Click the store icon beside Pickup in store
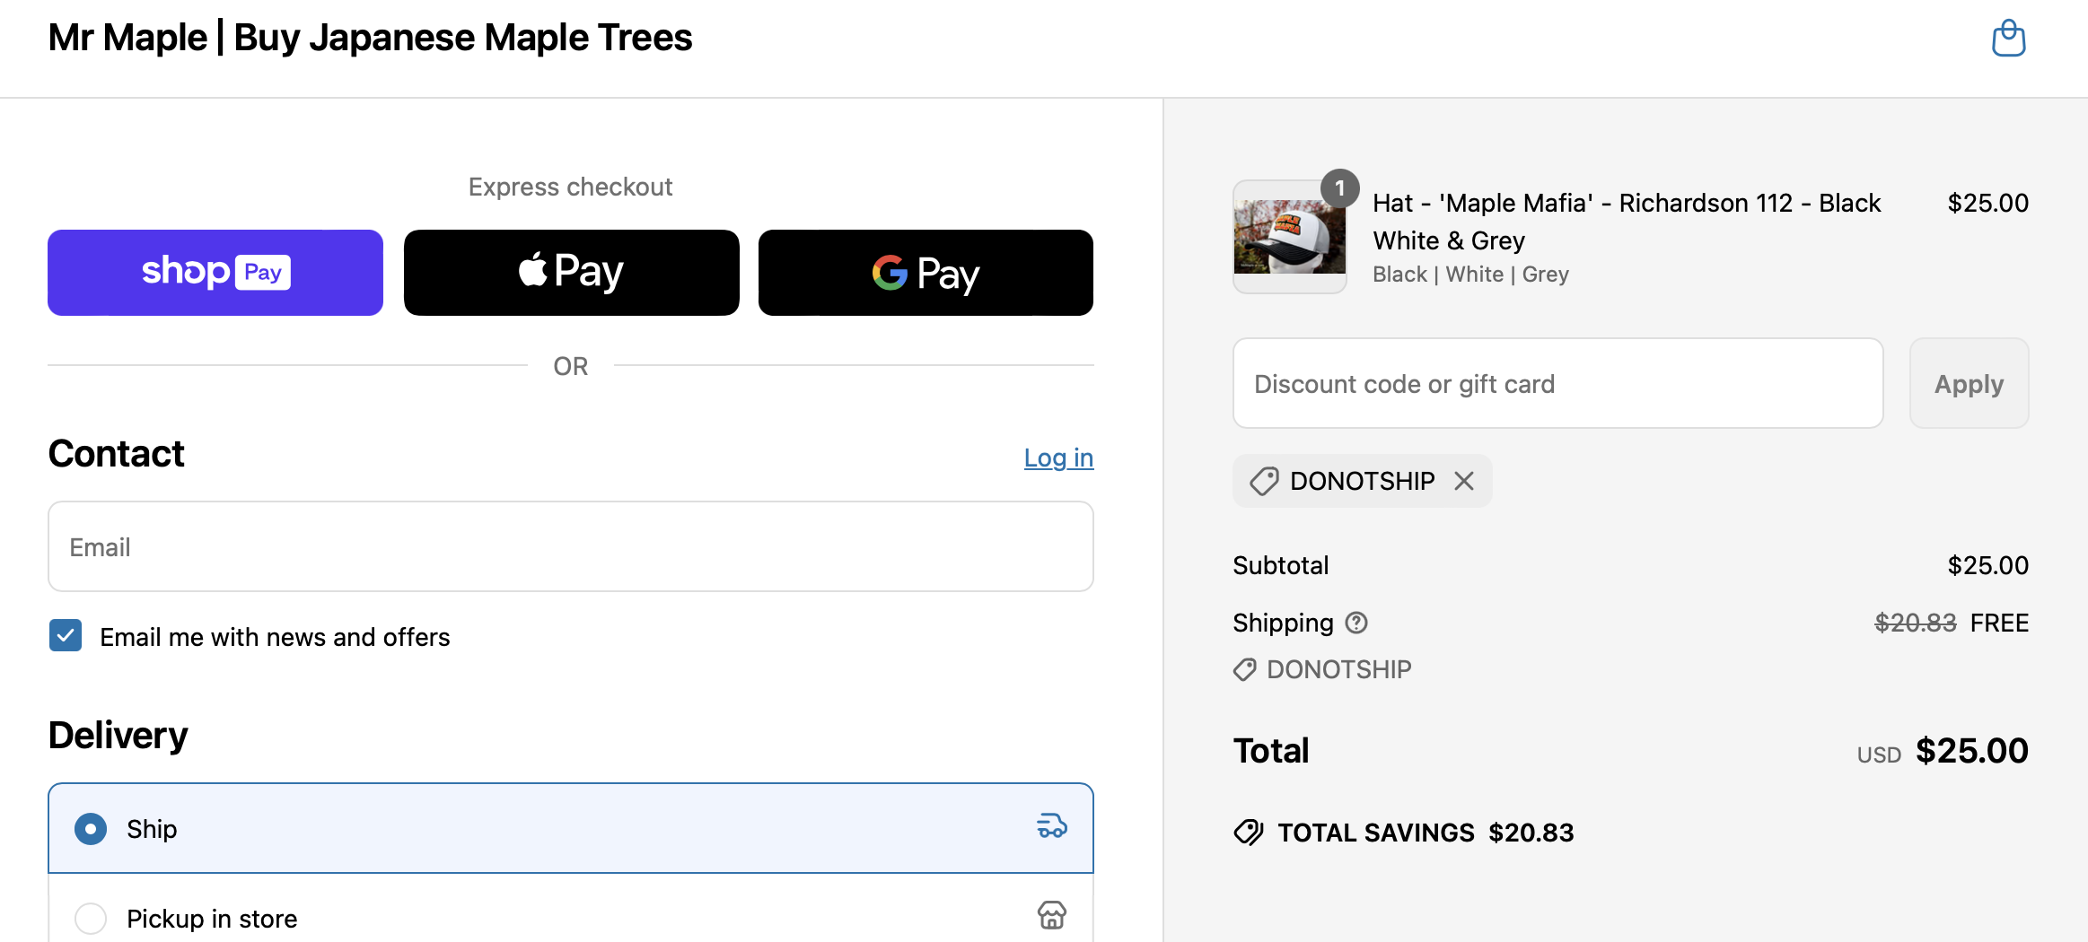 point(1052,916)
